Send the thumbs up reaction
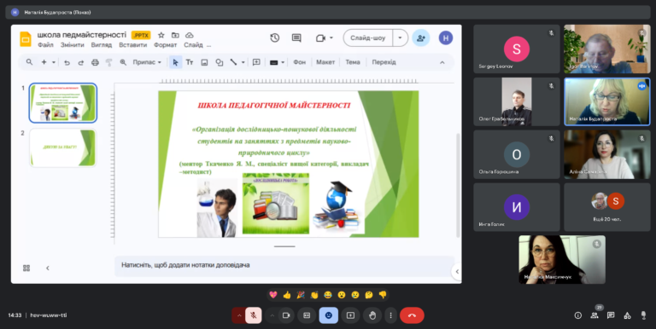 [287, 295]
